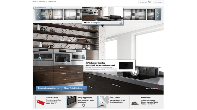The height and width of the screenshot is (110, 197).
Task: Click hotspot on the left wall oven
Action: pos(40,58)
